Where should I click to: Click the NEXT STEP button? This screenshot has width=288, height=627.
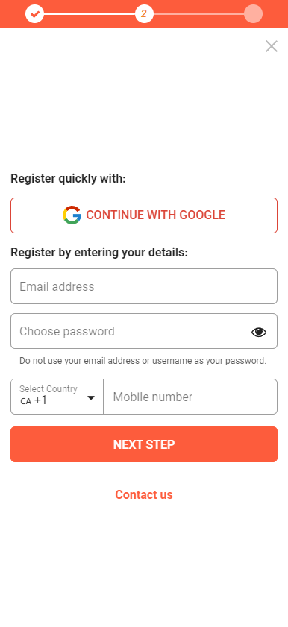point(144,444)
